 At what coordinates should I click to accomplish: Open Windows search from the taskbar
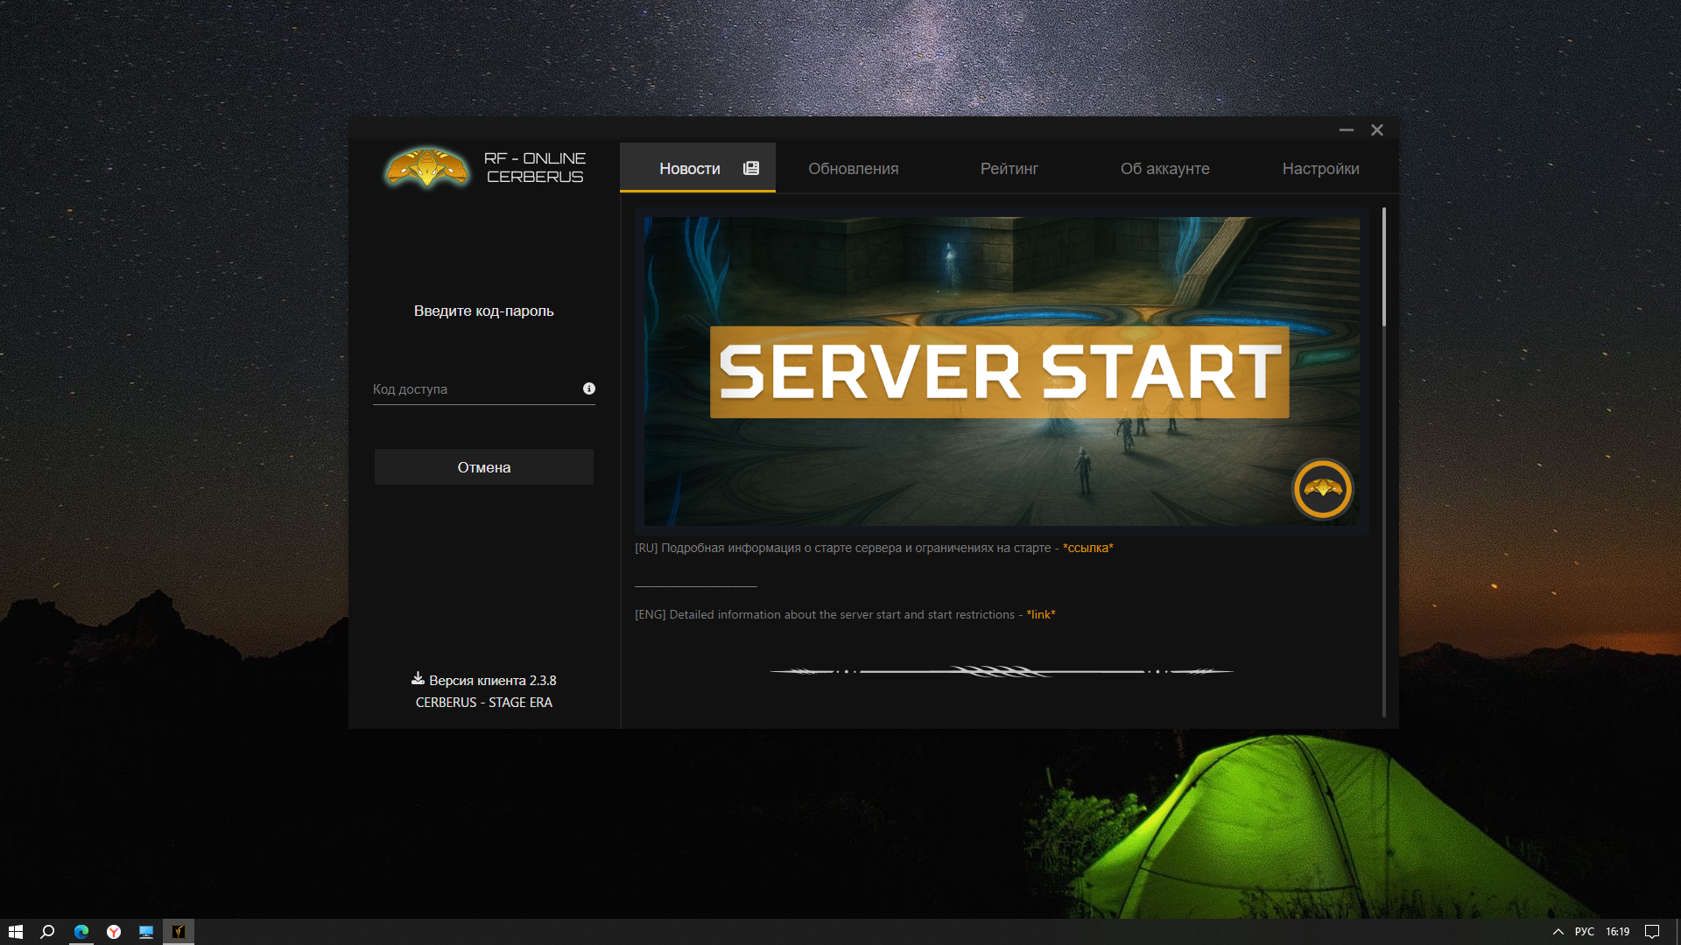48,932
